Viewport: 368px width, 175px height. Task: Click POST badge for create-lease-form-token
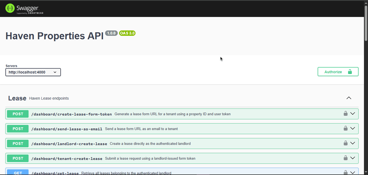[18, 114]
